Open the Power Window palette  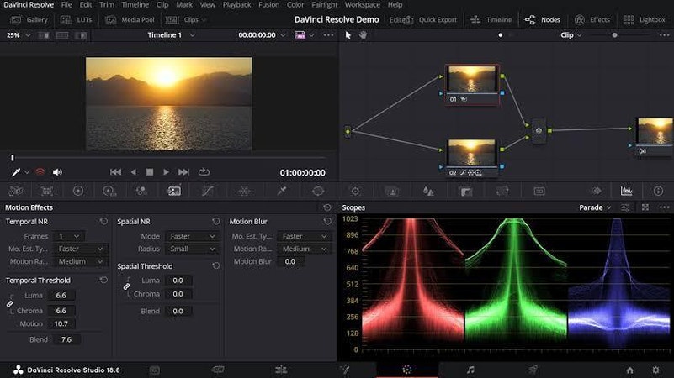[x=318, y=191]
